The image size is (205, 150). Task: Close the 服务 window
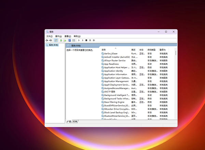(x=174, y=32)
